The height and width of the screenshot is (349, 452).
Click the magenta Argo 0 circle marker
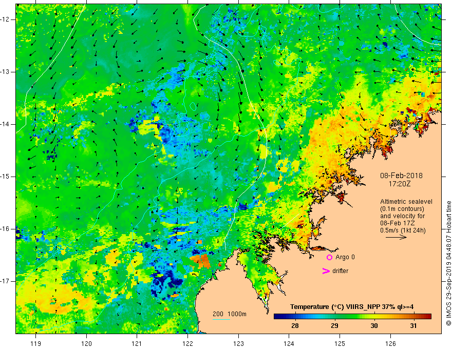[x=329, y=257]
